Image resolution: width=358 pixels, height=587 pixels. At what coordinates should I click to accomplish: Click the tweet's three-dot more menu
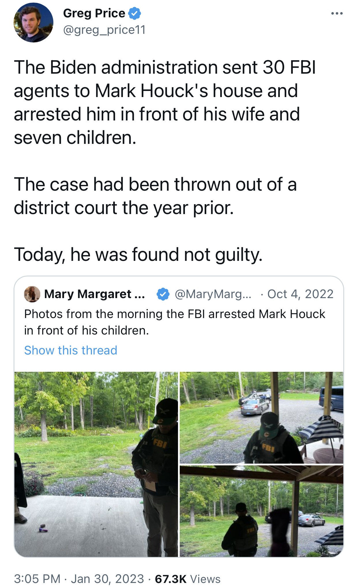pos(337,13)
